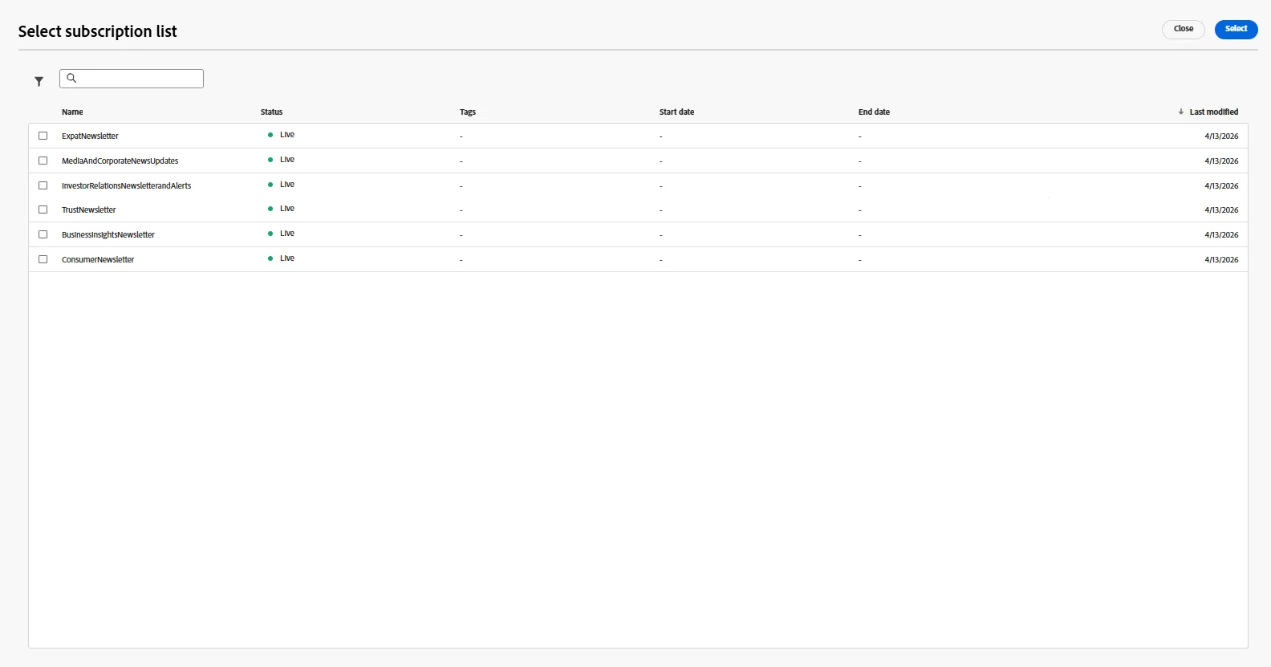Click 4/13/2026 date in ExpatNewsletter row
1271x667 pixels.
1221,136
